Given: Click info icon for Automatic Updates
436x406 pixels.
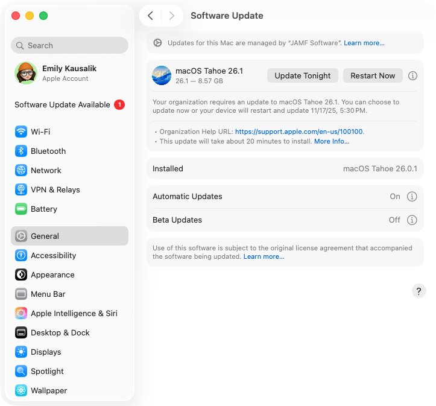Looking at the screenshot, I should tap(412, 196).
